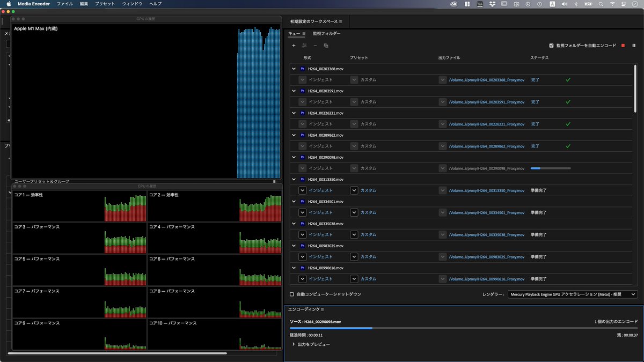
Task: Click the Duplicate icon in queue toolbar
Action: [x=326, y=46]
